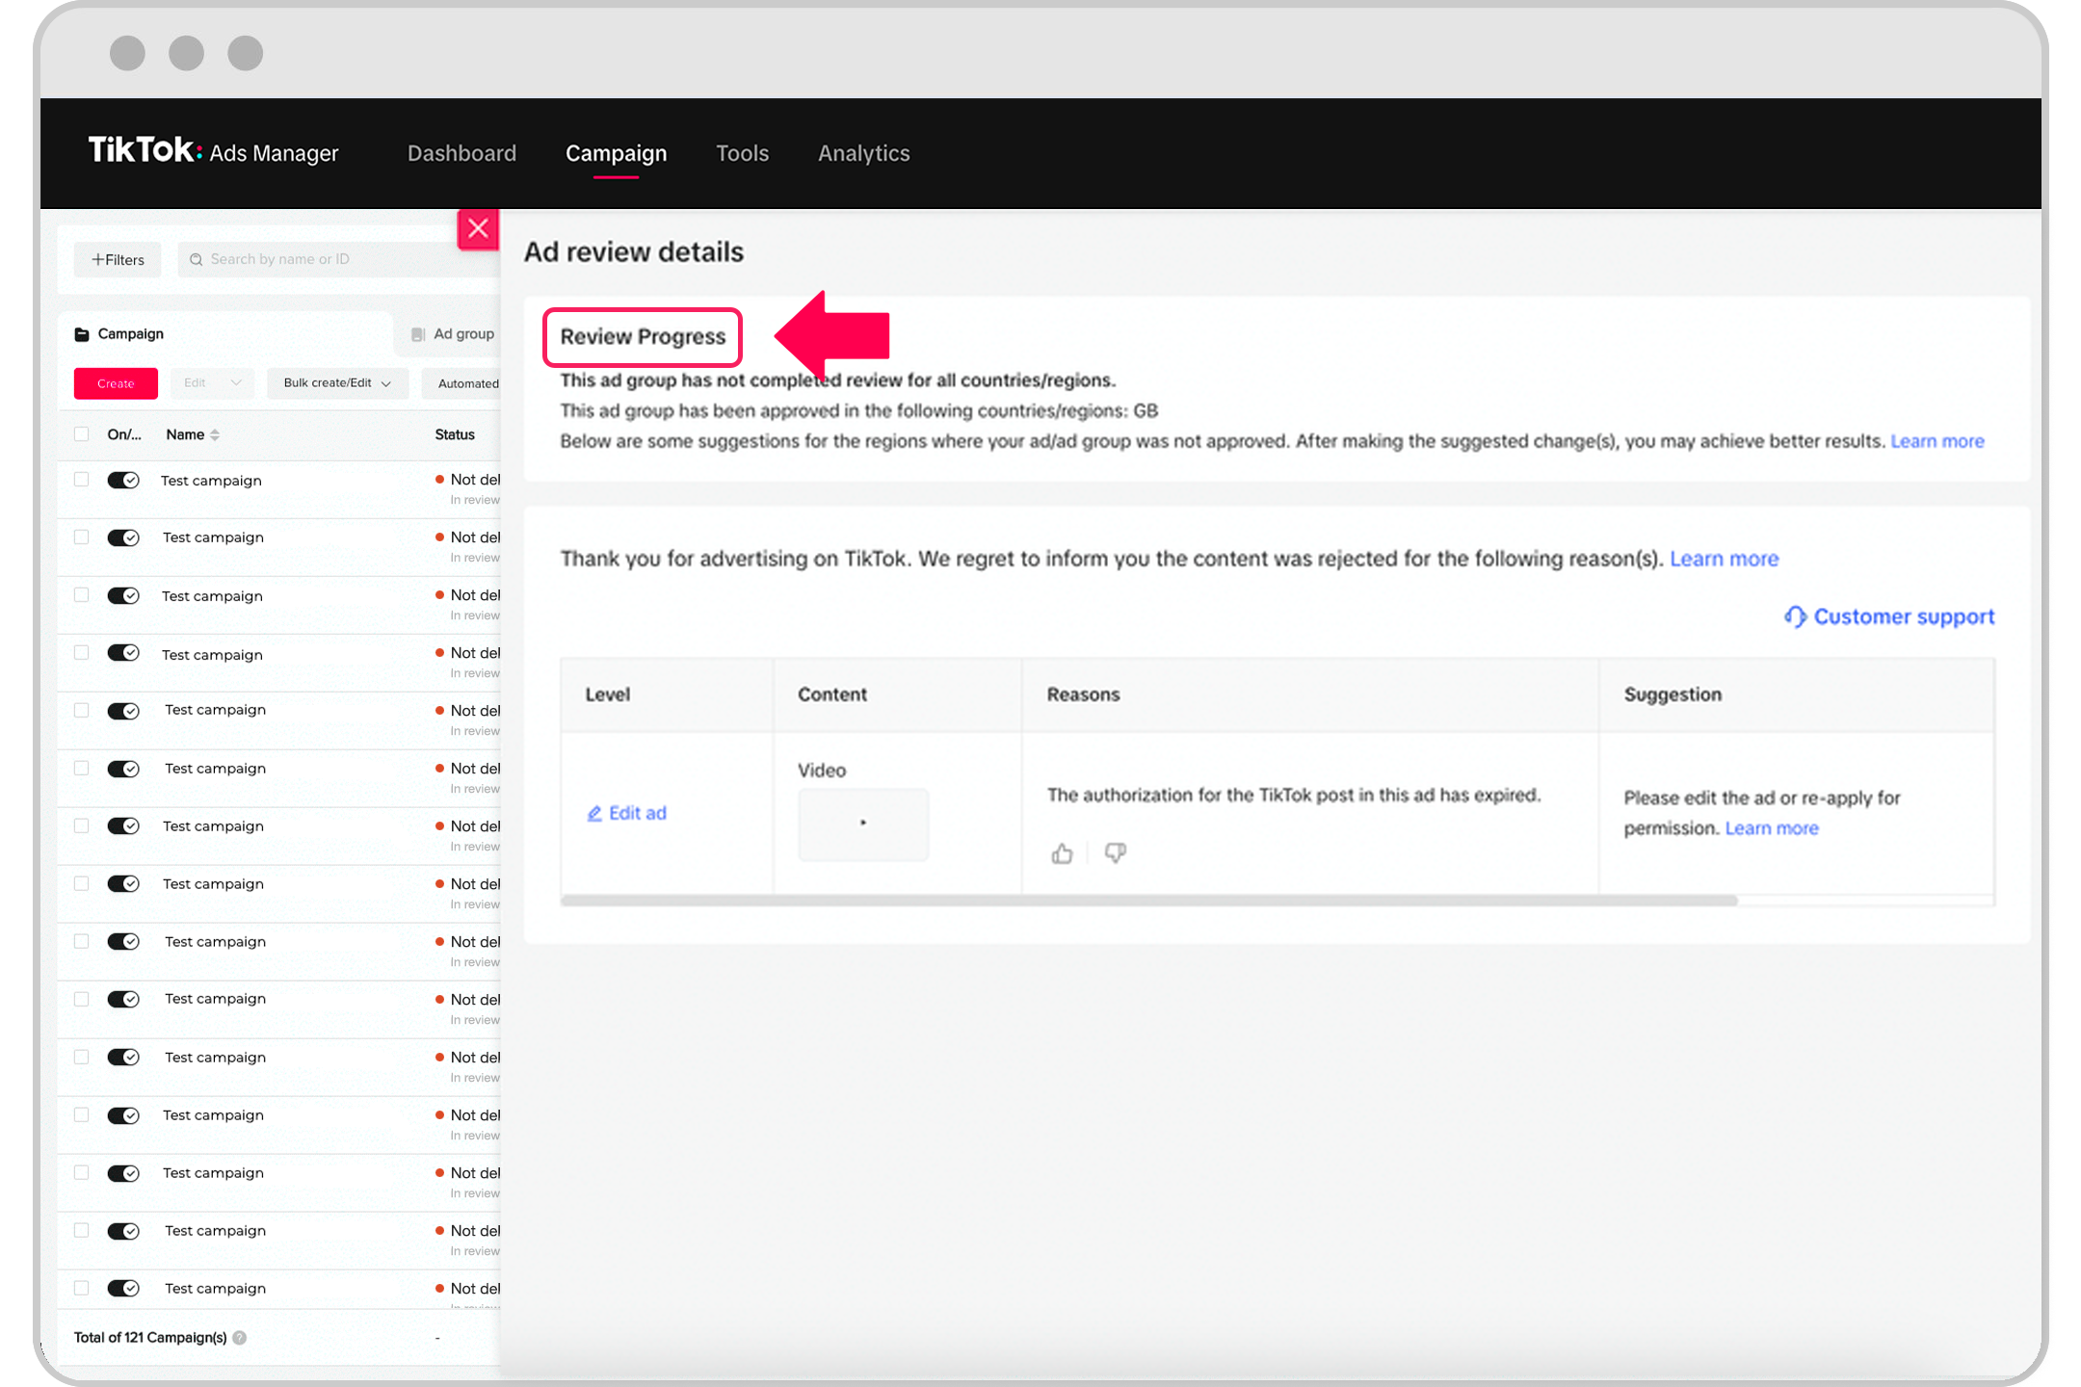Check the select-all checkbox in header
The width and height of the screenshot is (2081, 1387).
click(x=82, y=434)
